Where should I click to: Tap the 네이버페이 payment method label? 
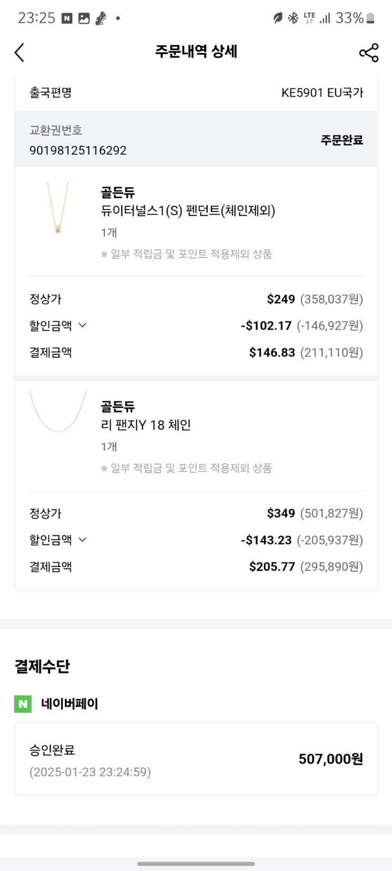(70, 704)
